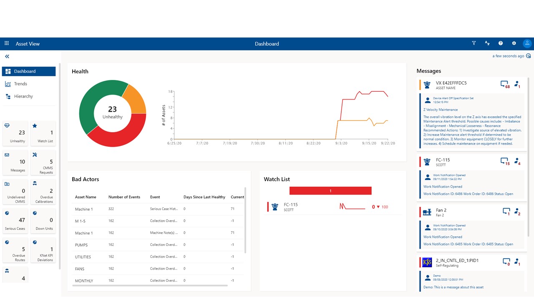Switch to the Trends view
The height and width of the screenshot is (300, 534).
pyautogui.click(x=20, y=83)
